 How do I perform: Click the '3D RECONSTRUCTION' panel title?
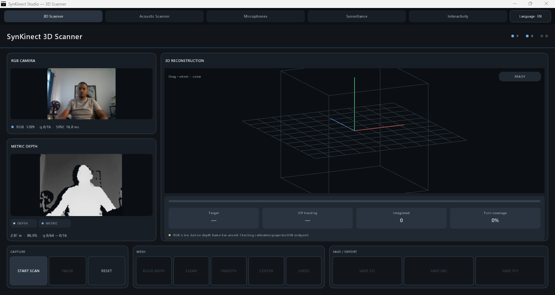pyautogui.click(x=185, y=61)
